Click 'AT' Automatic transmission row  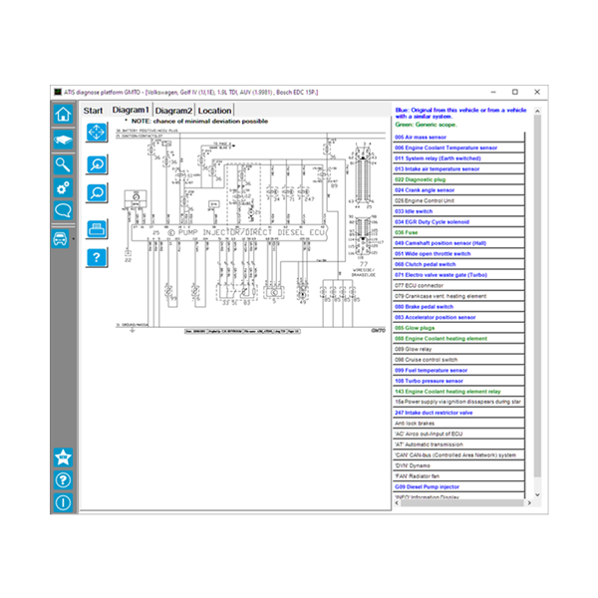(x=458, y=445)
